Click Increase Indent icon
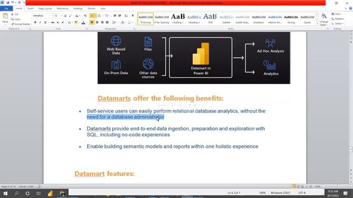This screenshot has height=198, width=353. (120, 16)
